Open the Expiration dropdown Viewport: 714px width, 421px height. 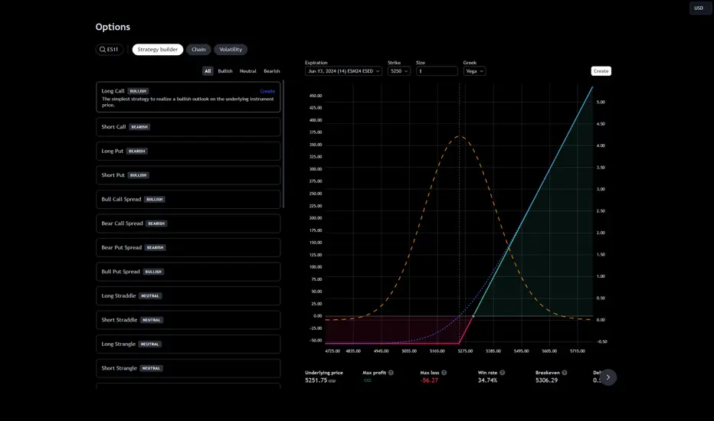(x=343, y=71)
